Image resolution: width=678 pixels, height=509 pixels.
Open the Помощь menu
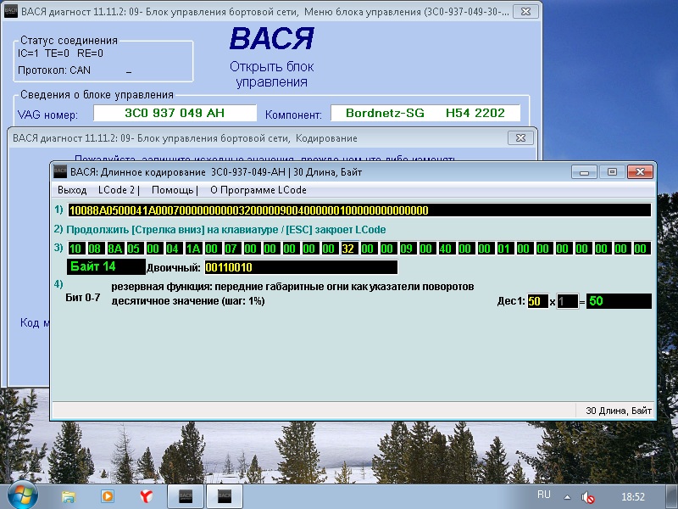[x=173, y=190]
